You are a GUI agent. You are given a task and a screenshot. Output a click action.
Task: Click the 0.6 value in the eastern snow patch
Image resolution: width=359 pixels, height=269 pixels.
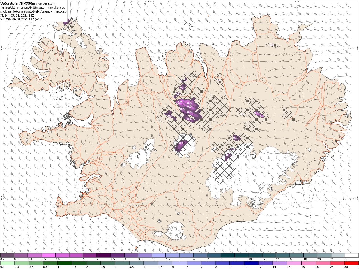click(x=256, y=113)
